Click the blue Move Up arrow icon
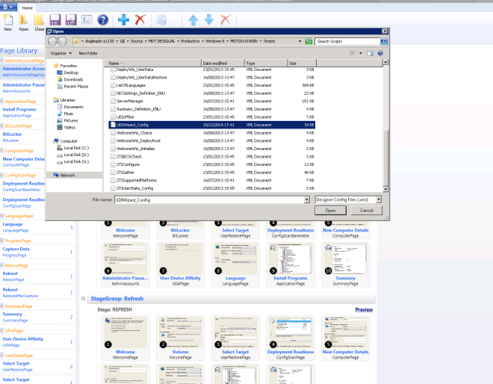Viewport: 493px width, 384px height. [193, 19]
